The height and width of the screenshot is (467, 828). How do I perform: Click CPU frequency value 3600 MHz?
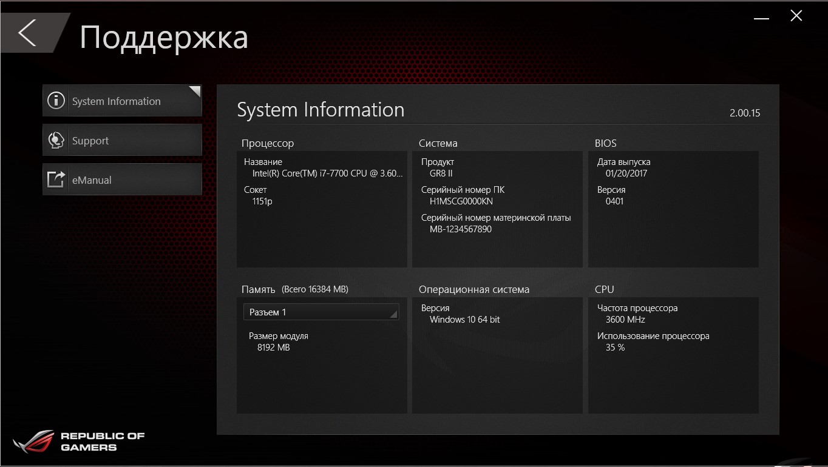pos(625,320)
